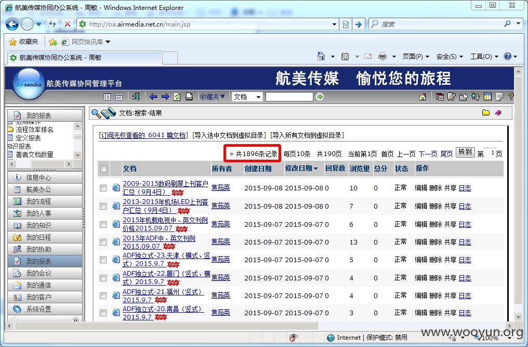Viewport: 528px width, 347px height.
Task: Click the mail with clock icon
Action: coord(464,97)
